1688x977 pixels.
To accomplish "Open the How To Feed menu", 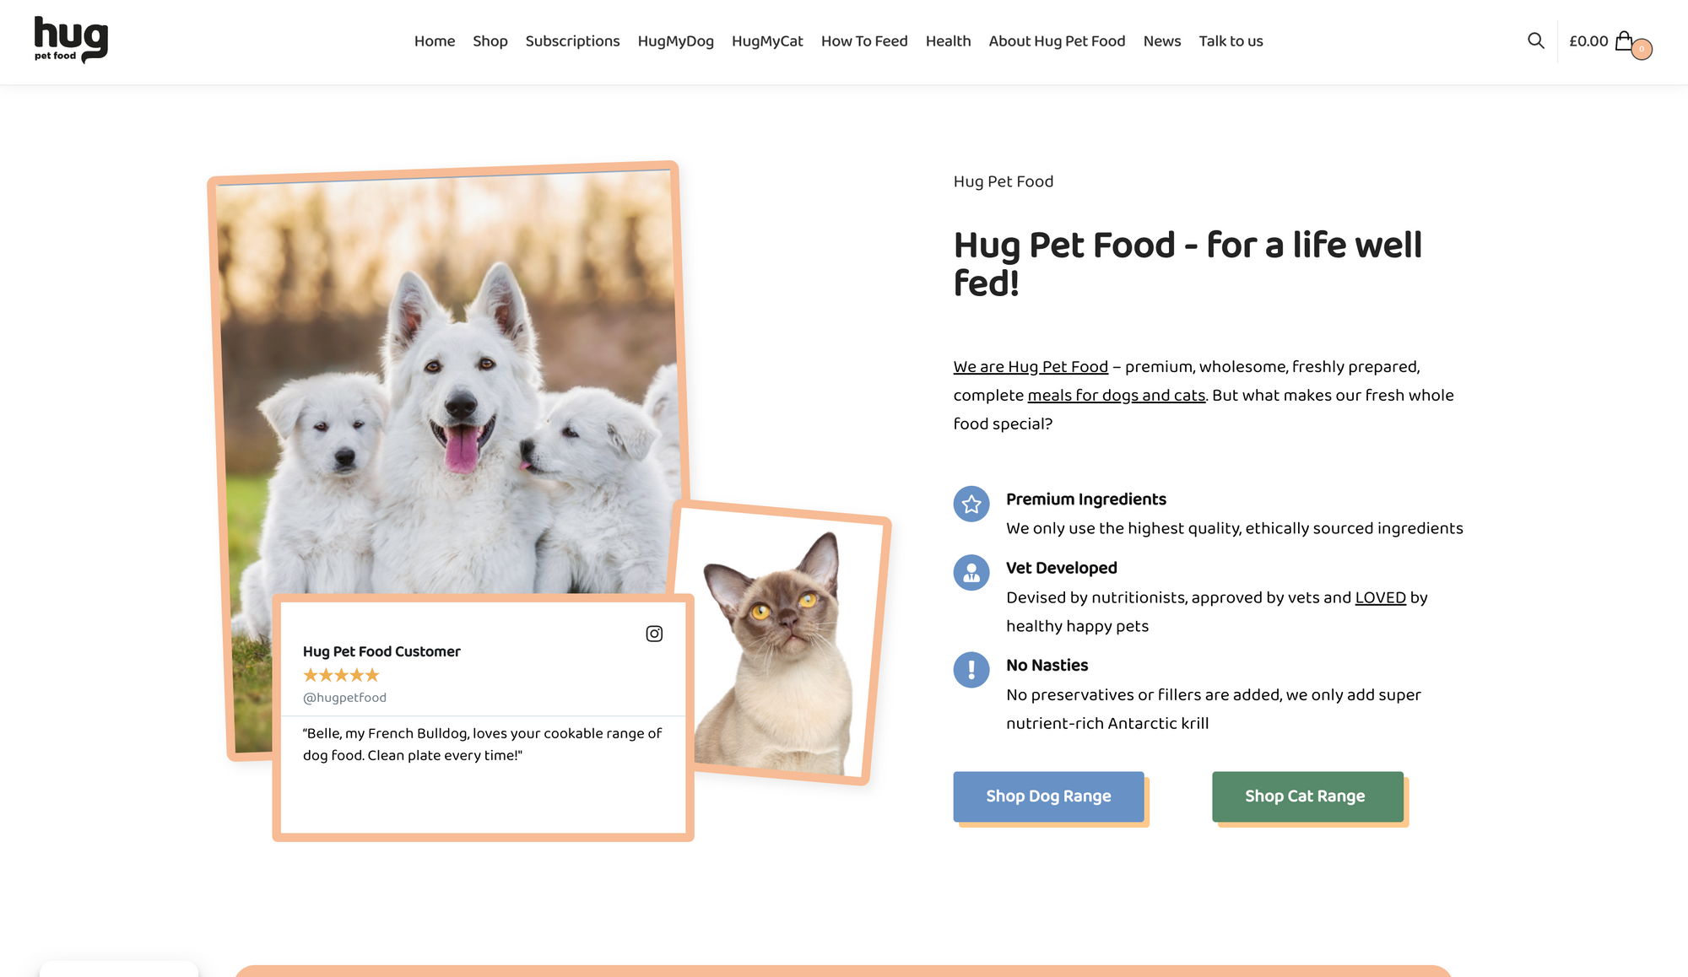I will coord(864,41).
